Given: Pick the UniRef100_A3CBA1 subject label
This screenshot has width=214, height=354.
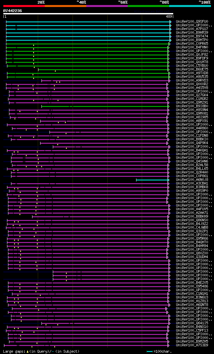Looking at the screenshot, I should pos(192,183).
